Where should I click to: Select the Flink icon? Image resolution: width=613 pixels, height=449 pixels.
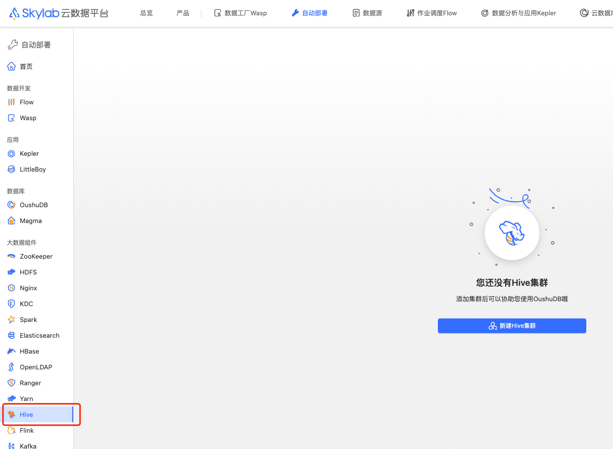[x=11, y=430]
